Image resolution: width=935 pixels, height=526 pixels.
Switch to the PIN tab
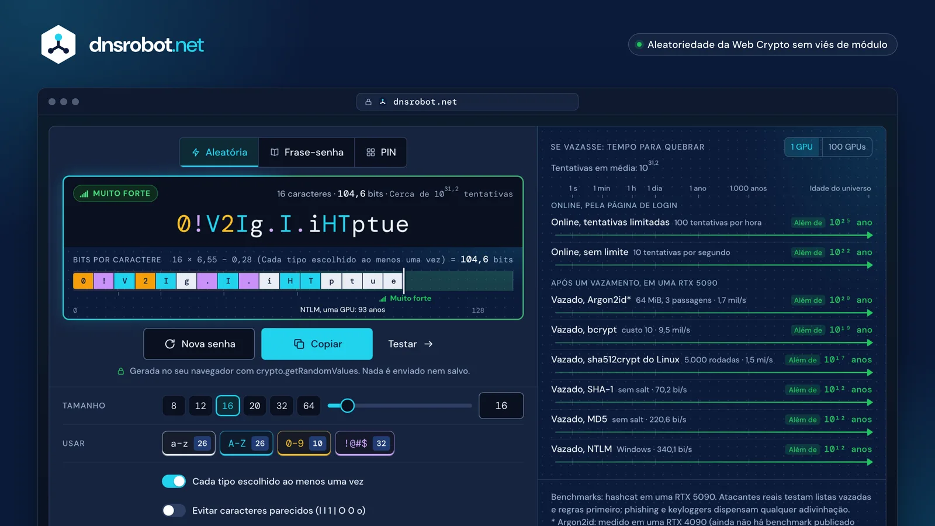(381, 153)
